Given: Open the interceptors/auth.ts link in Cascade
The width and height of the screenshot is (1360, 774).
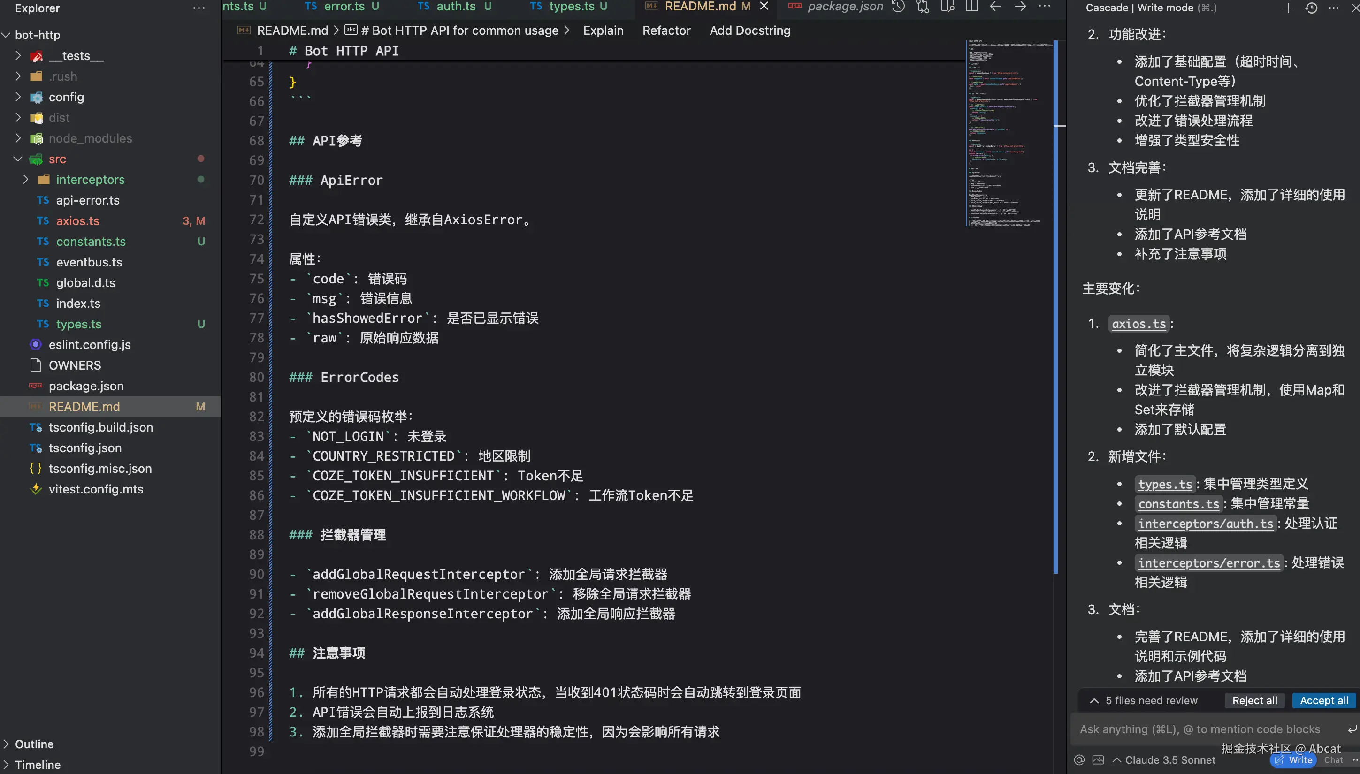Looking at the screenshot, I should point(1205,524).
